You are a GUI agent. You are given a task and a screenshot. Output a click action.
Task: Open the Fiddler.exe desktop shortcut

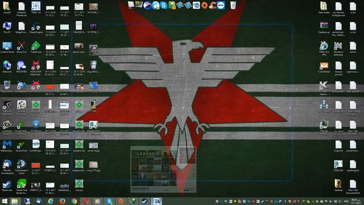36,47
